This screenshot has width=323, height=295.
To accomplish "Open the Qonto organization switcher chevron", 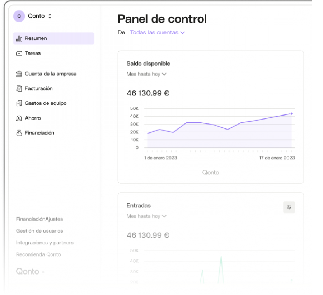I will (50, 16).
